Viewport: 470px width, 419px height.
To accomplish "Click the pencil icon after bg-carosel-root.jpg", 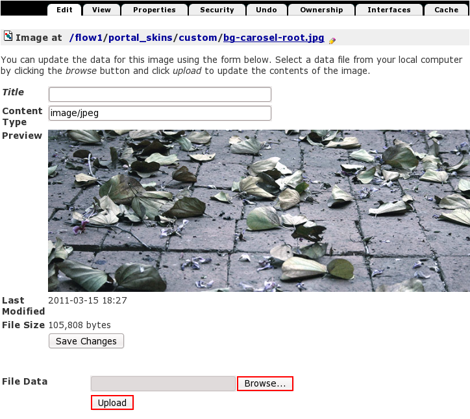I will coord(332,40).
